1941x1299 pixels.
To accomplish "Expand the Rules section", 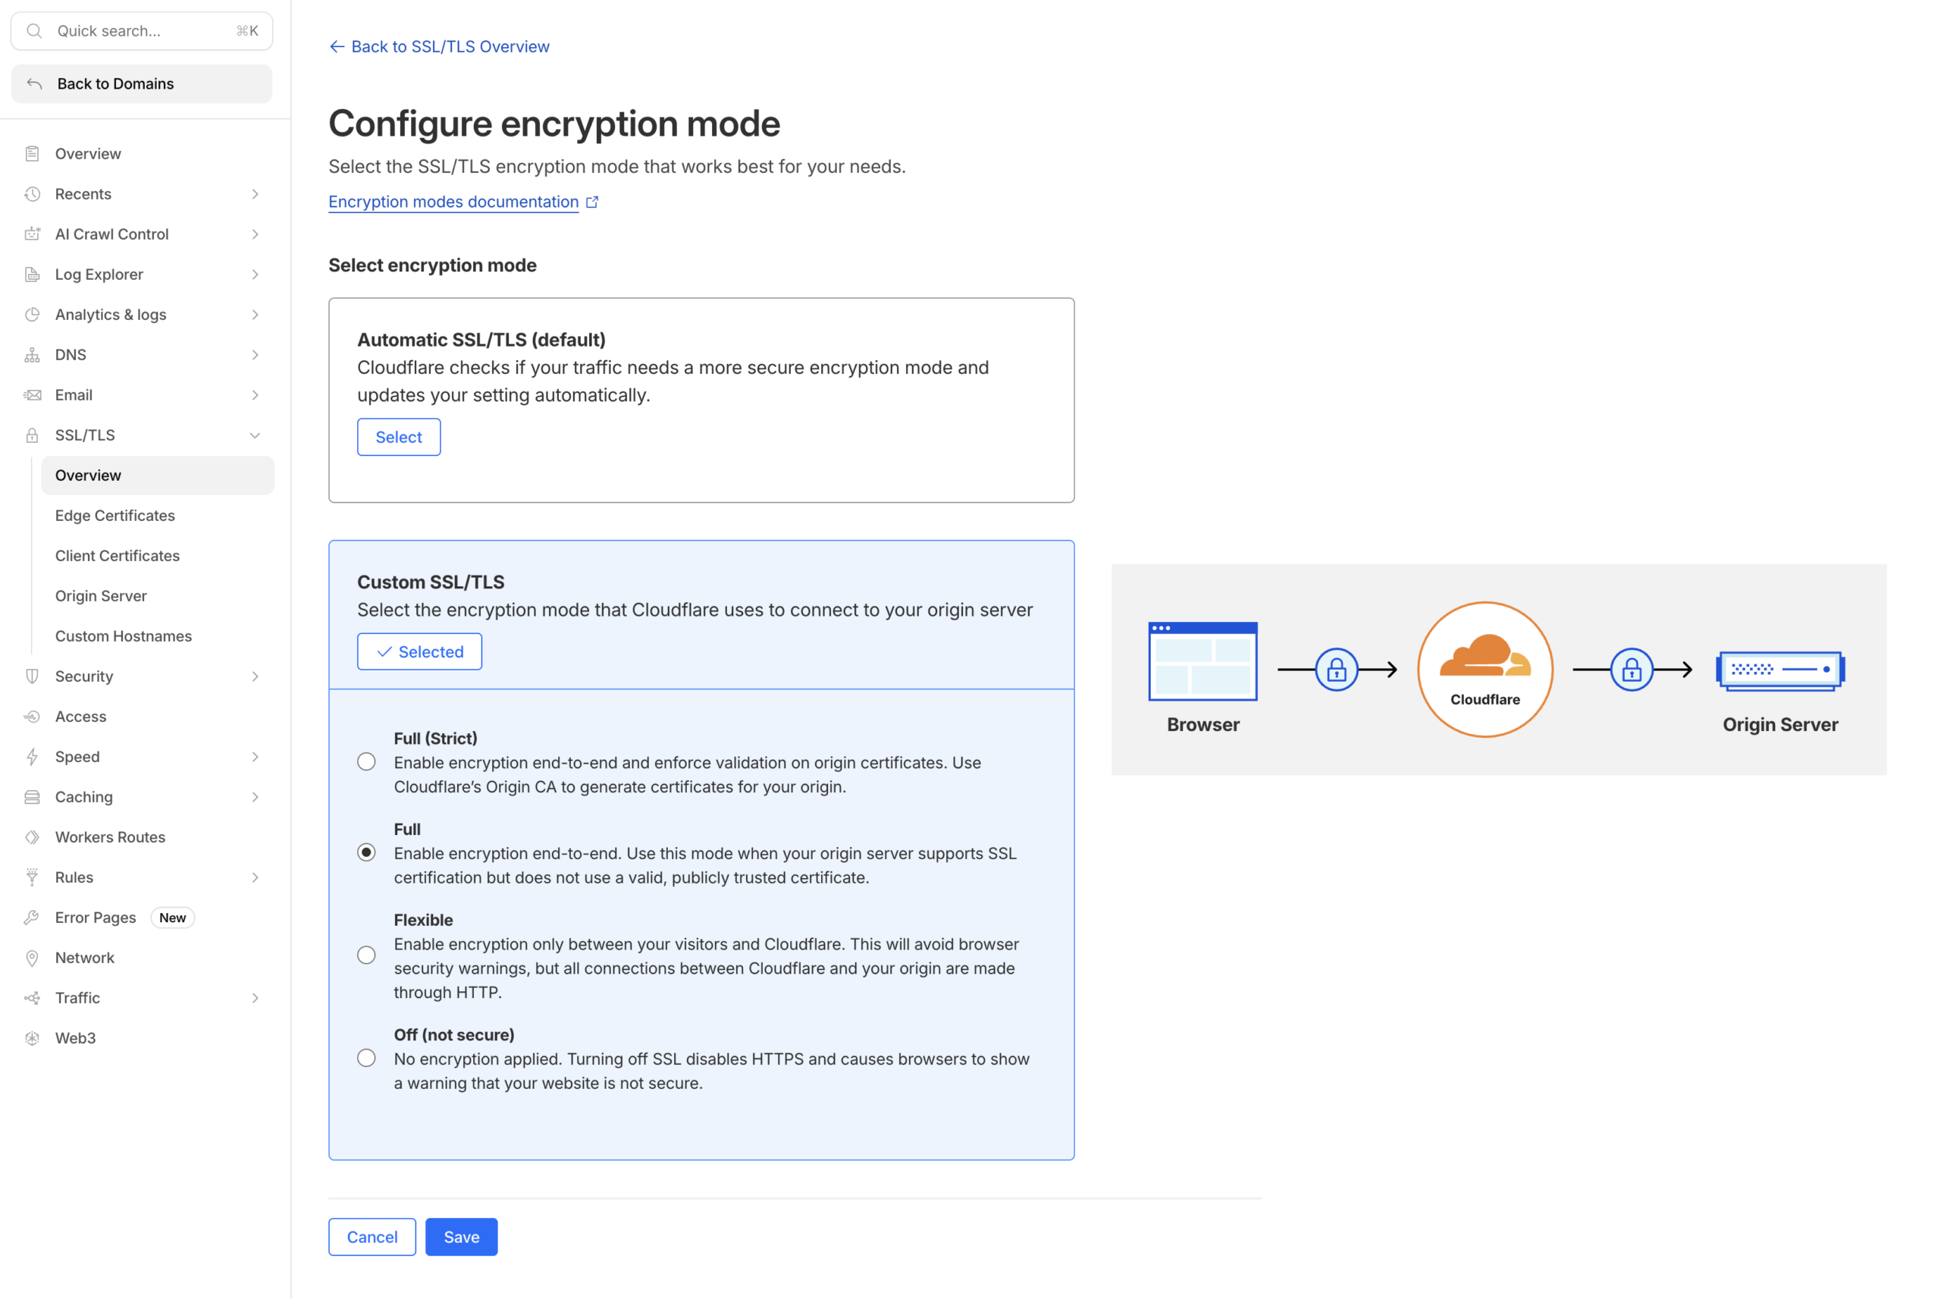I will (x=254, y=877).
